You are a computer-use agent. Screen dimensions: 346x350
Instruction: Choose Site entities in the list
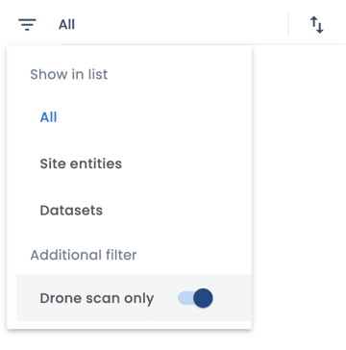point(81,163)
